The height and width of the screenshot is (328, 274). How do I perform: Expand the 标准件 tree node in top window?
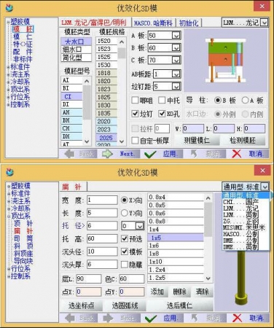[x=9, y=67]
